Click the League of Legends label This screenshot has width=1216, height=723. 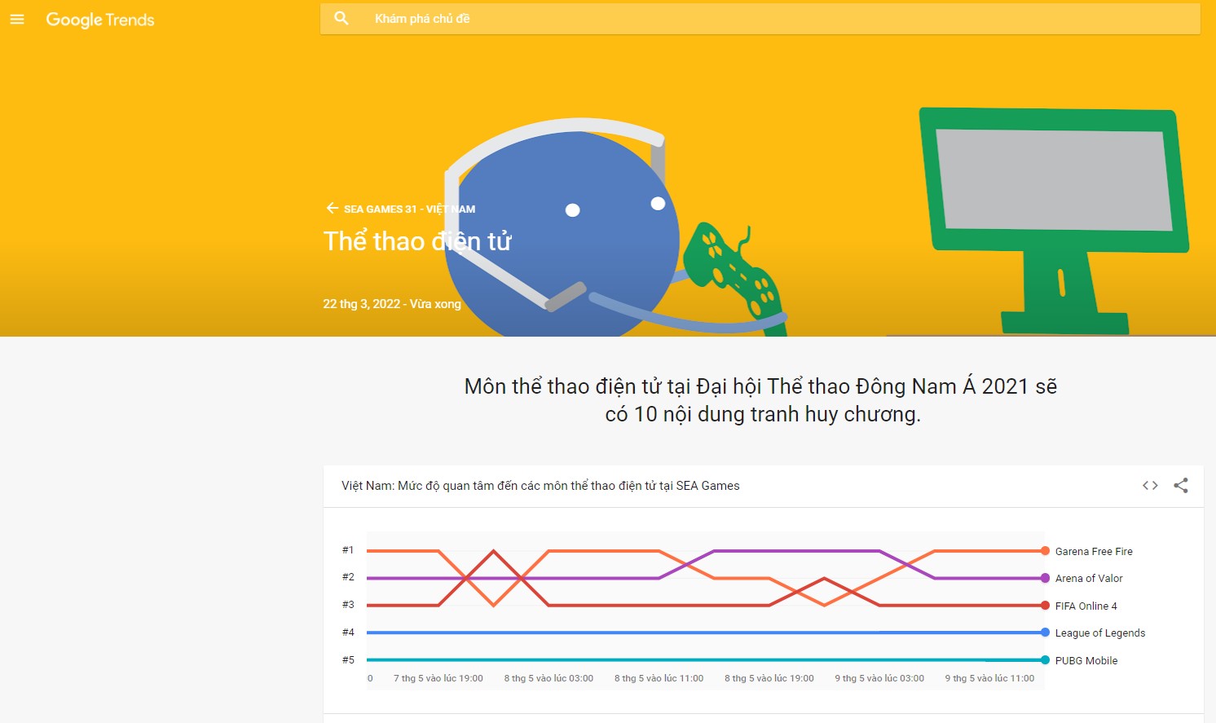[1100, 633]
